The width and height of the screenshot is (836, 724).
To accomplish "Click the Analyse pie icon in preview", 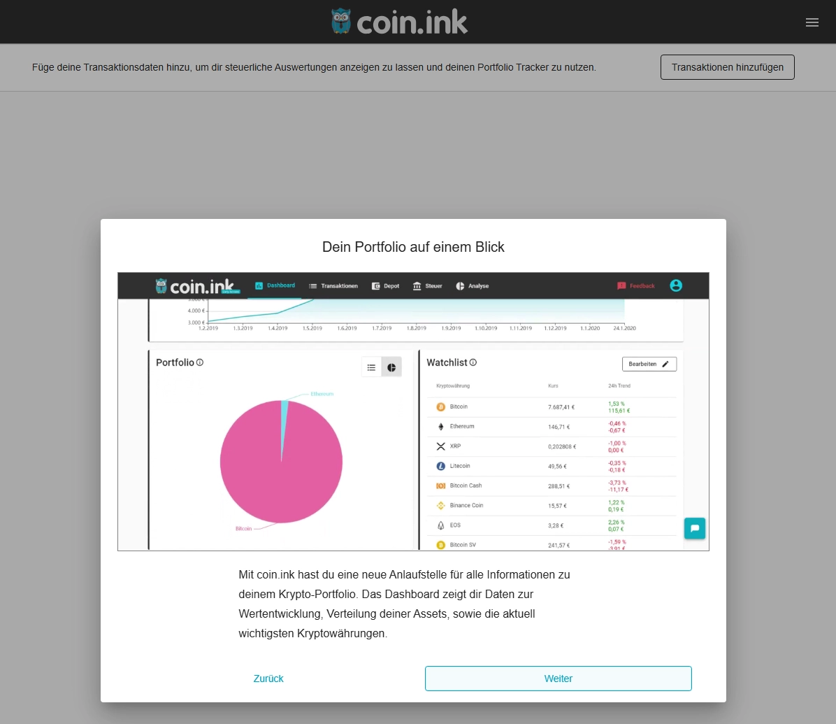I will (x=460, y=286).
